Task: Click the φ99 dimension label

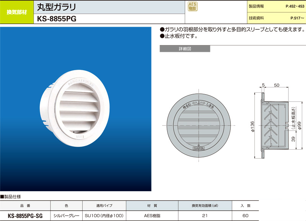Action: [299, 126]
